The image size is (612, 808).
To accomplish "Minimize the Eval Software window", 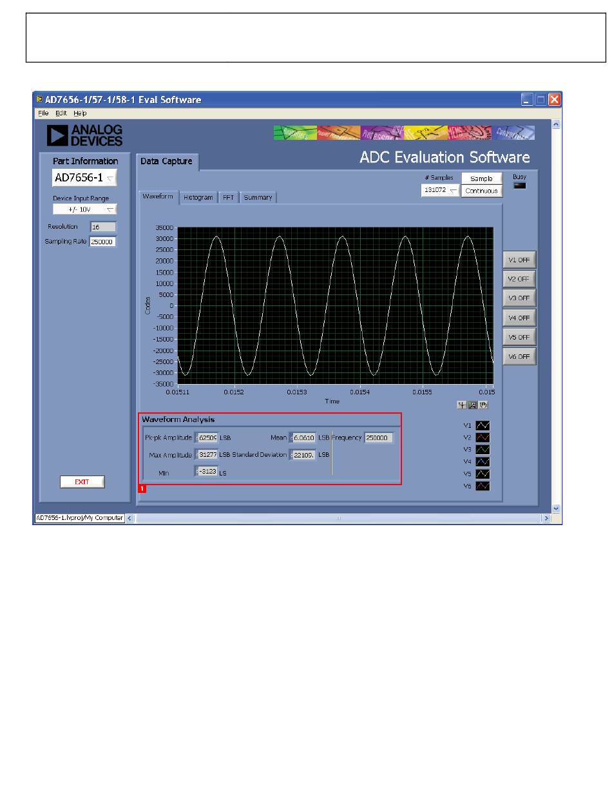I will click(x=527, y=100).
